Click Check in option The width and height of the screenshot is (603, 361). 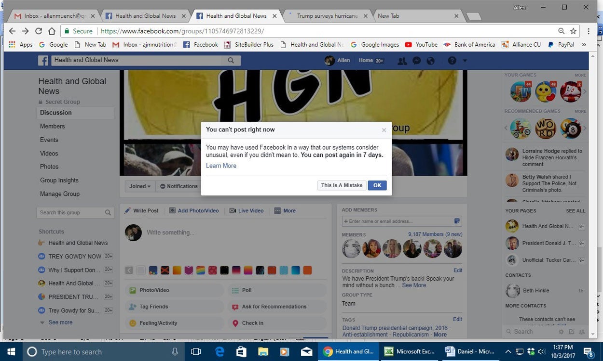[277, 323]
